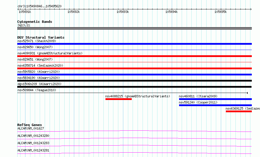The height and width of the screenshot is (157, 260).
Task: Click the magenta intron line of NM_001243281
Action: coord(134,153)
